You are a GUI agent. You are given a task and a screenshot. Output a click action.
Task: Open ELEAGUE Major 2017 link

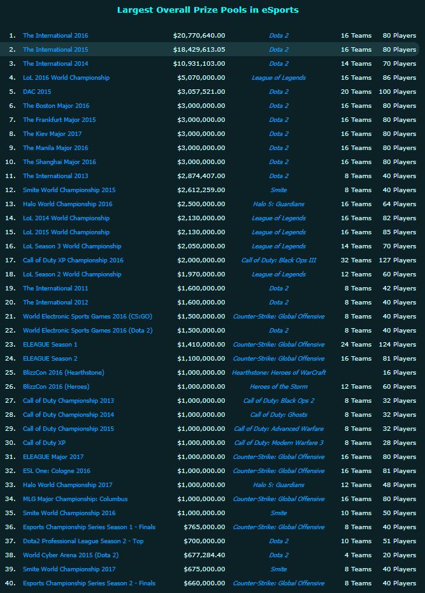tap(54, 456)
